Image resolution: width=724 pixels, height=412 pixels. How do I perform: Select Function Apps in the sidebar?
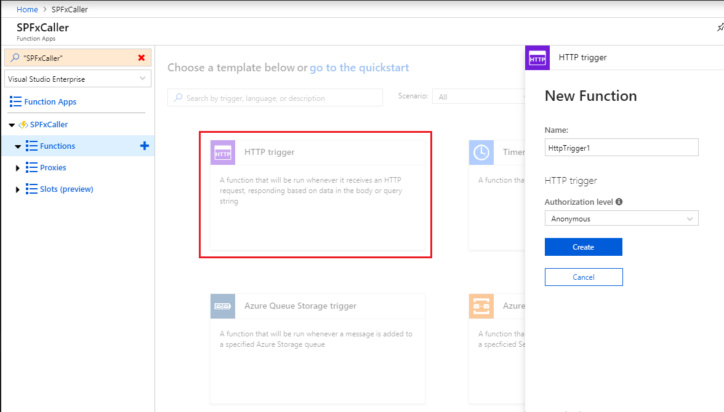(x=50, y=102)
